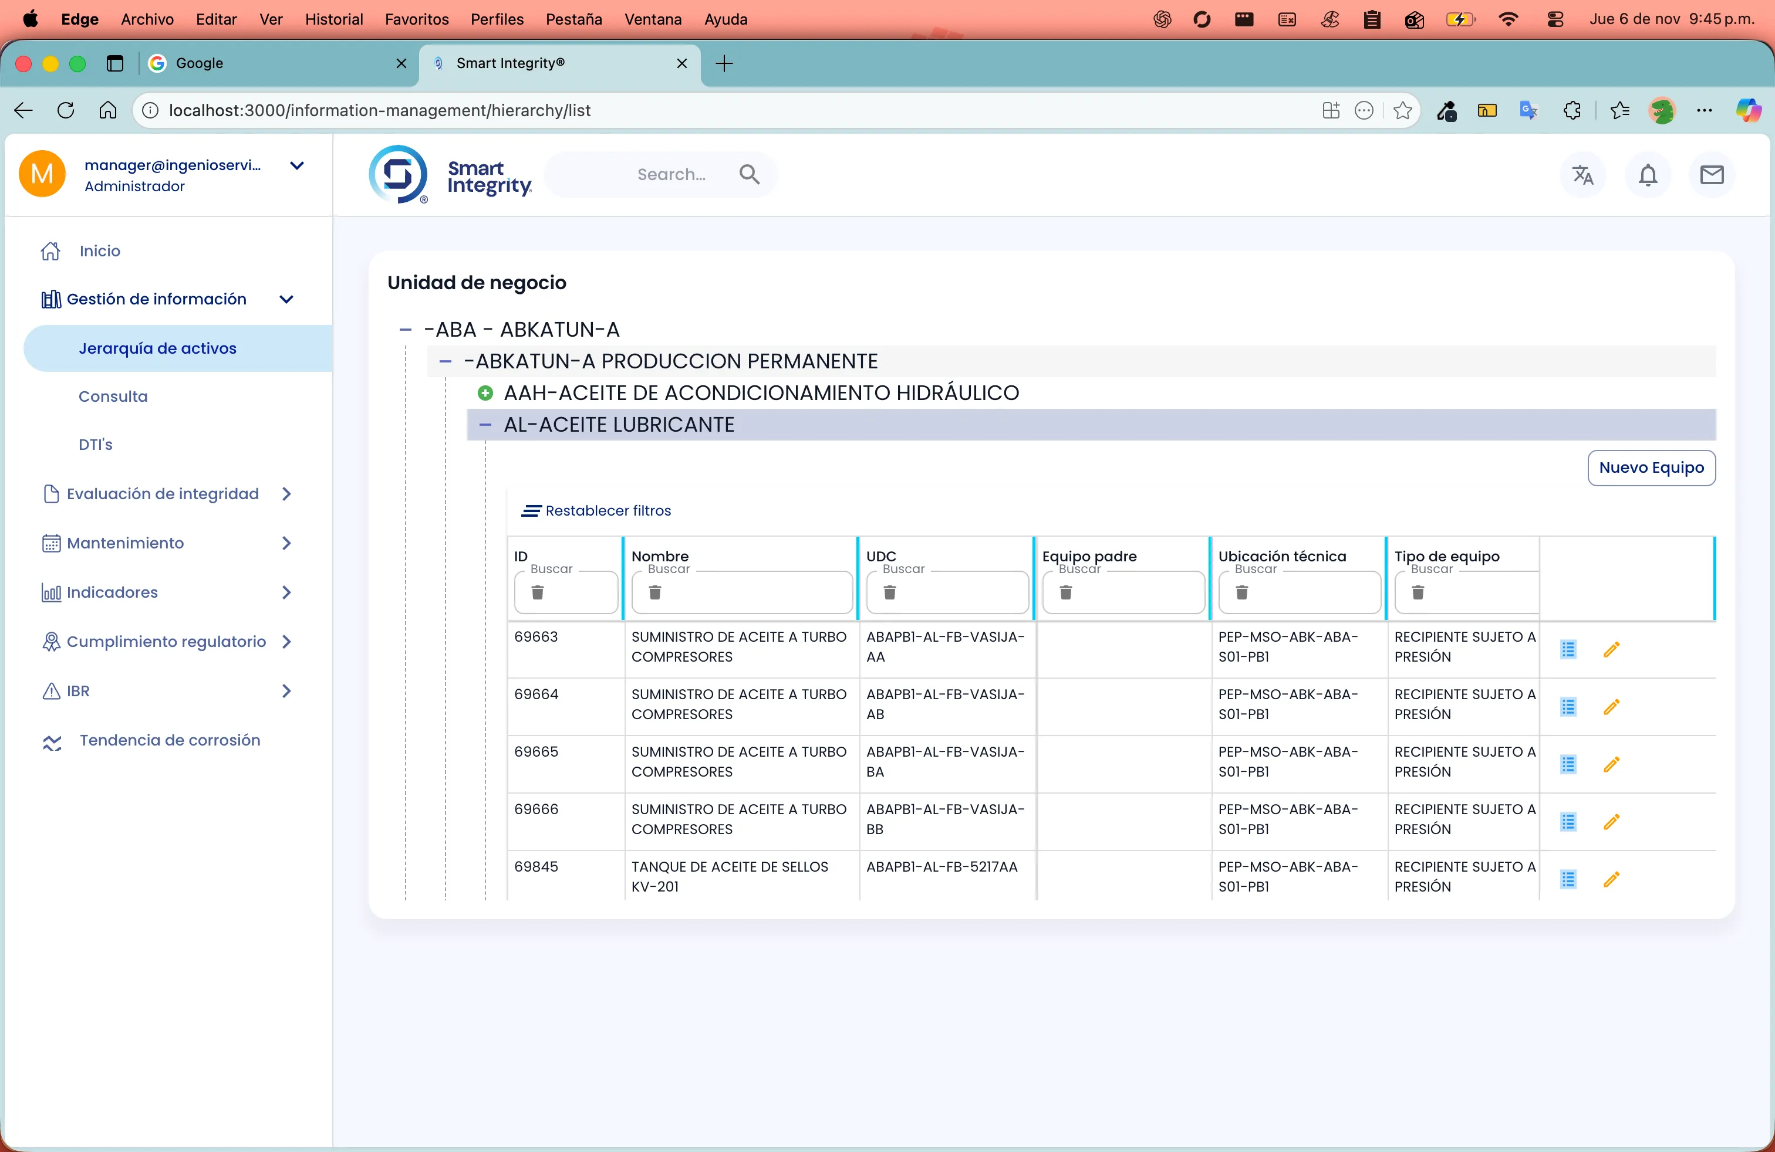The image size is (1775, 1152).
Task: Collapse the ABA - ABKATUN-A node
Action: coord(405,330)
